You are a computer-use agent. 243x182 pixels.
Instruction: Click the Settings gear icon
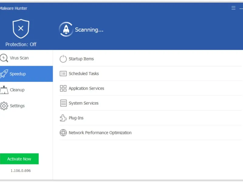tap(4, 106)
